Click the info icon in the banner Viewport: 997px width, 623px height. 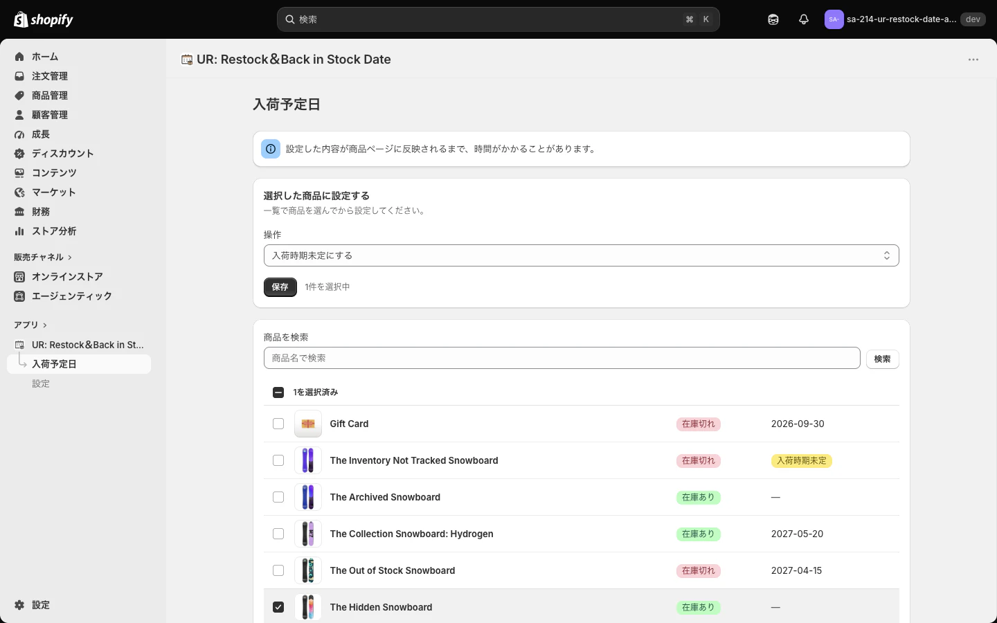pyautogui.click(x=271, y=149)
